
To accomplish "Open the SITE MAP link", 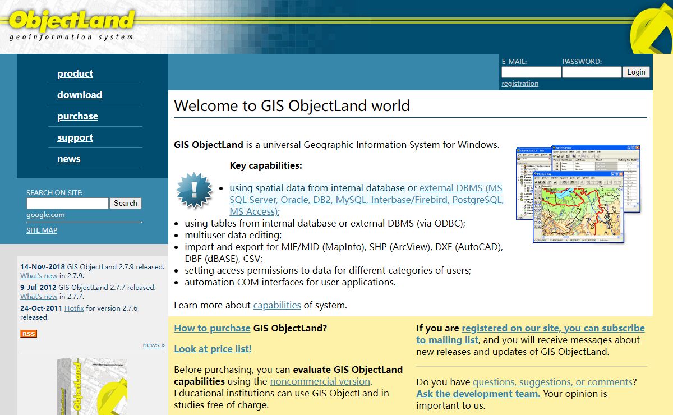I will (x=42, y=230).
